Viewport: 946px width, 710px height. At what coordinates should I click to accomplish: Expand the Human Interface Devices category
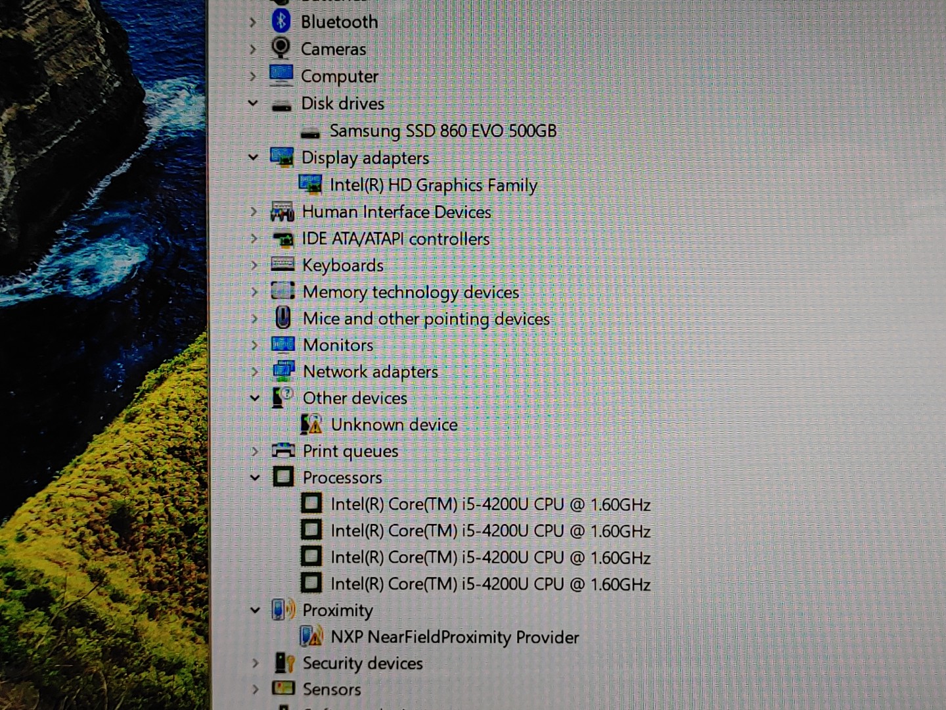pyautogui.click(x=254, y=212)
